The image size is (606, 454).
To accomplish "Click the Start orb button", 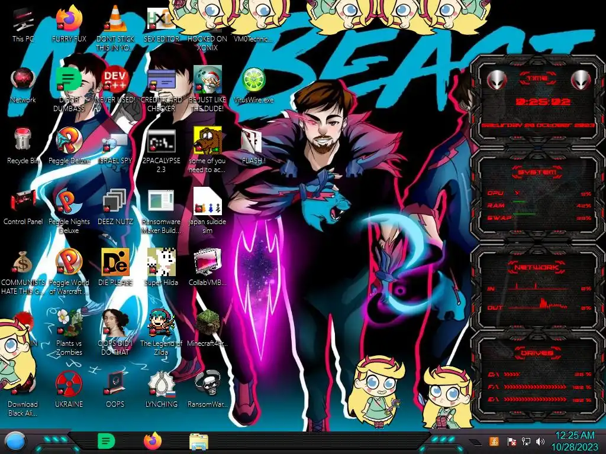I will point(15,441).
